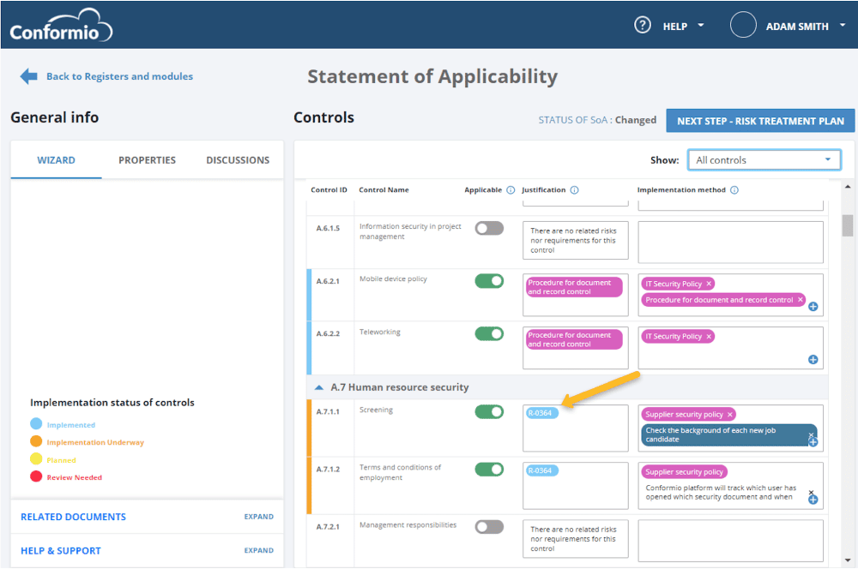Click info icon beside Implementation method
The height and width of the screenshot is (569, 858).
point(734,190)
